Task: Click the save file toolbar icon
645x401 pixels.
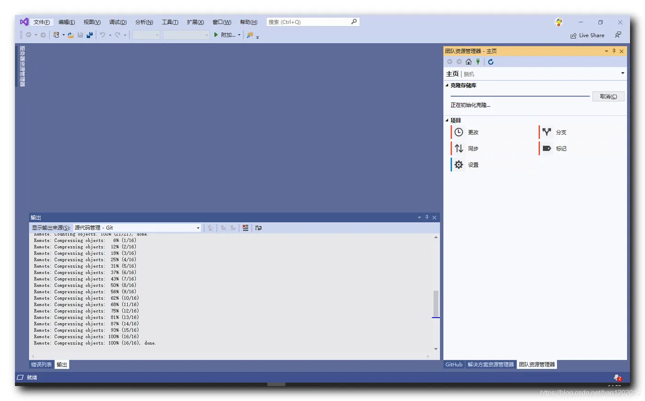Action: (80, 35)
